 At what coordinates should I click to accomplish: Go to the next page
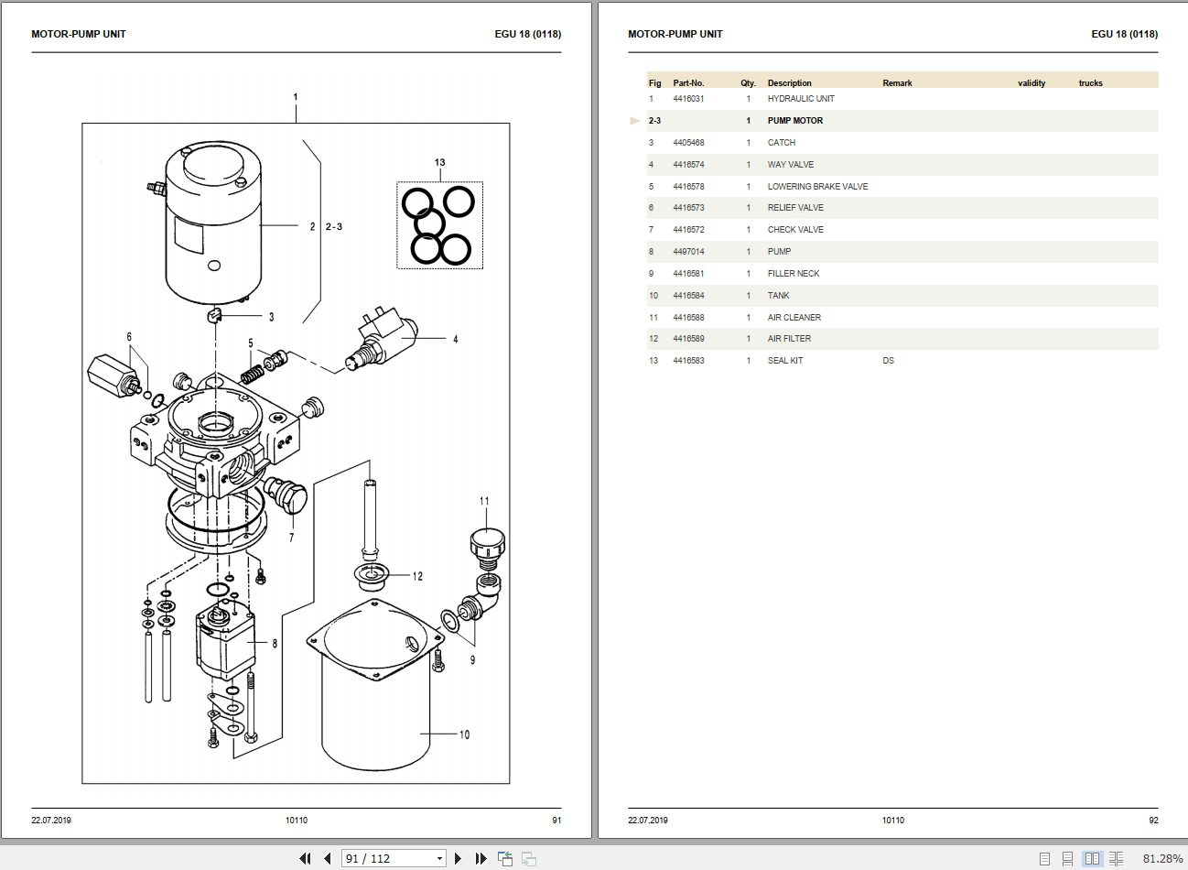(x=459, y=858)
